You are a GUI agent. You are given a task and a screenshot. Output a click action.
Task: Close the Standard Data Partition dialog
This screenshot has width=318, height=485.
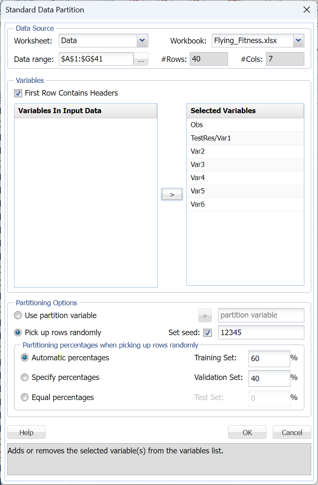point(306,10)
